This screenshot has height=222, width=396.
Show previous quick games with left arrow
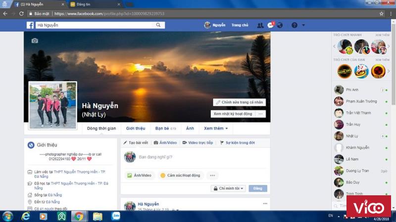pyautogui.click(x=335, y=46)
